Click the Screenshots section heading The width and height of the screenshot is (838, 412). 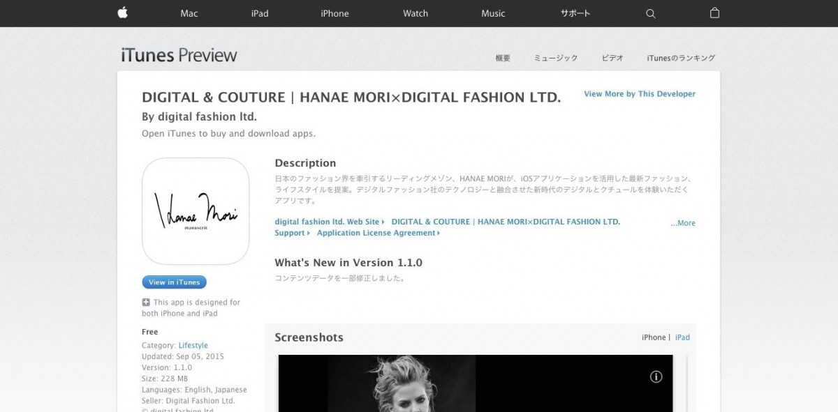(x=309, y=337)
